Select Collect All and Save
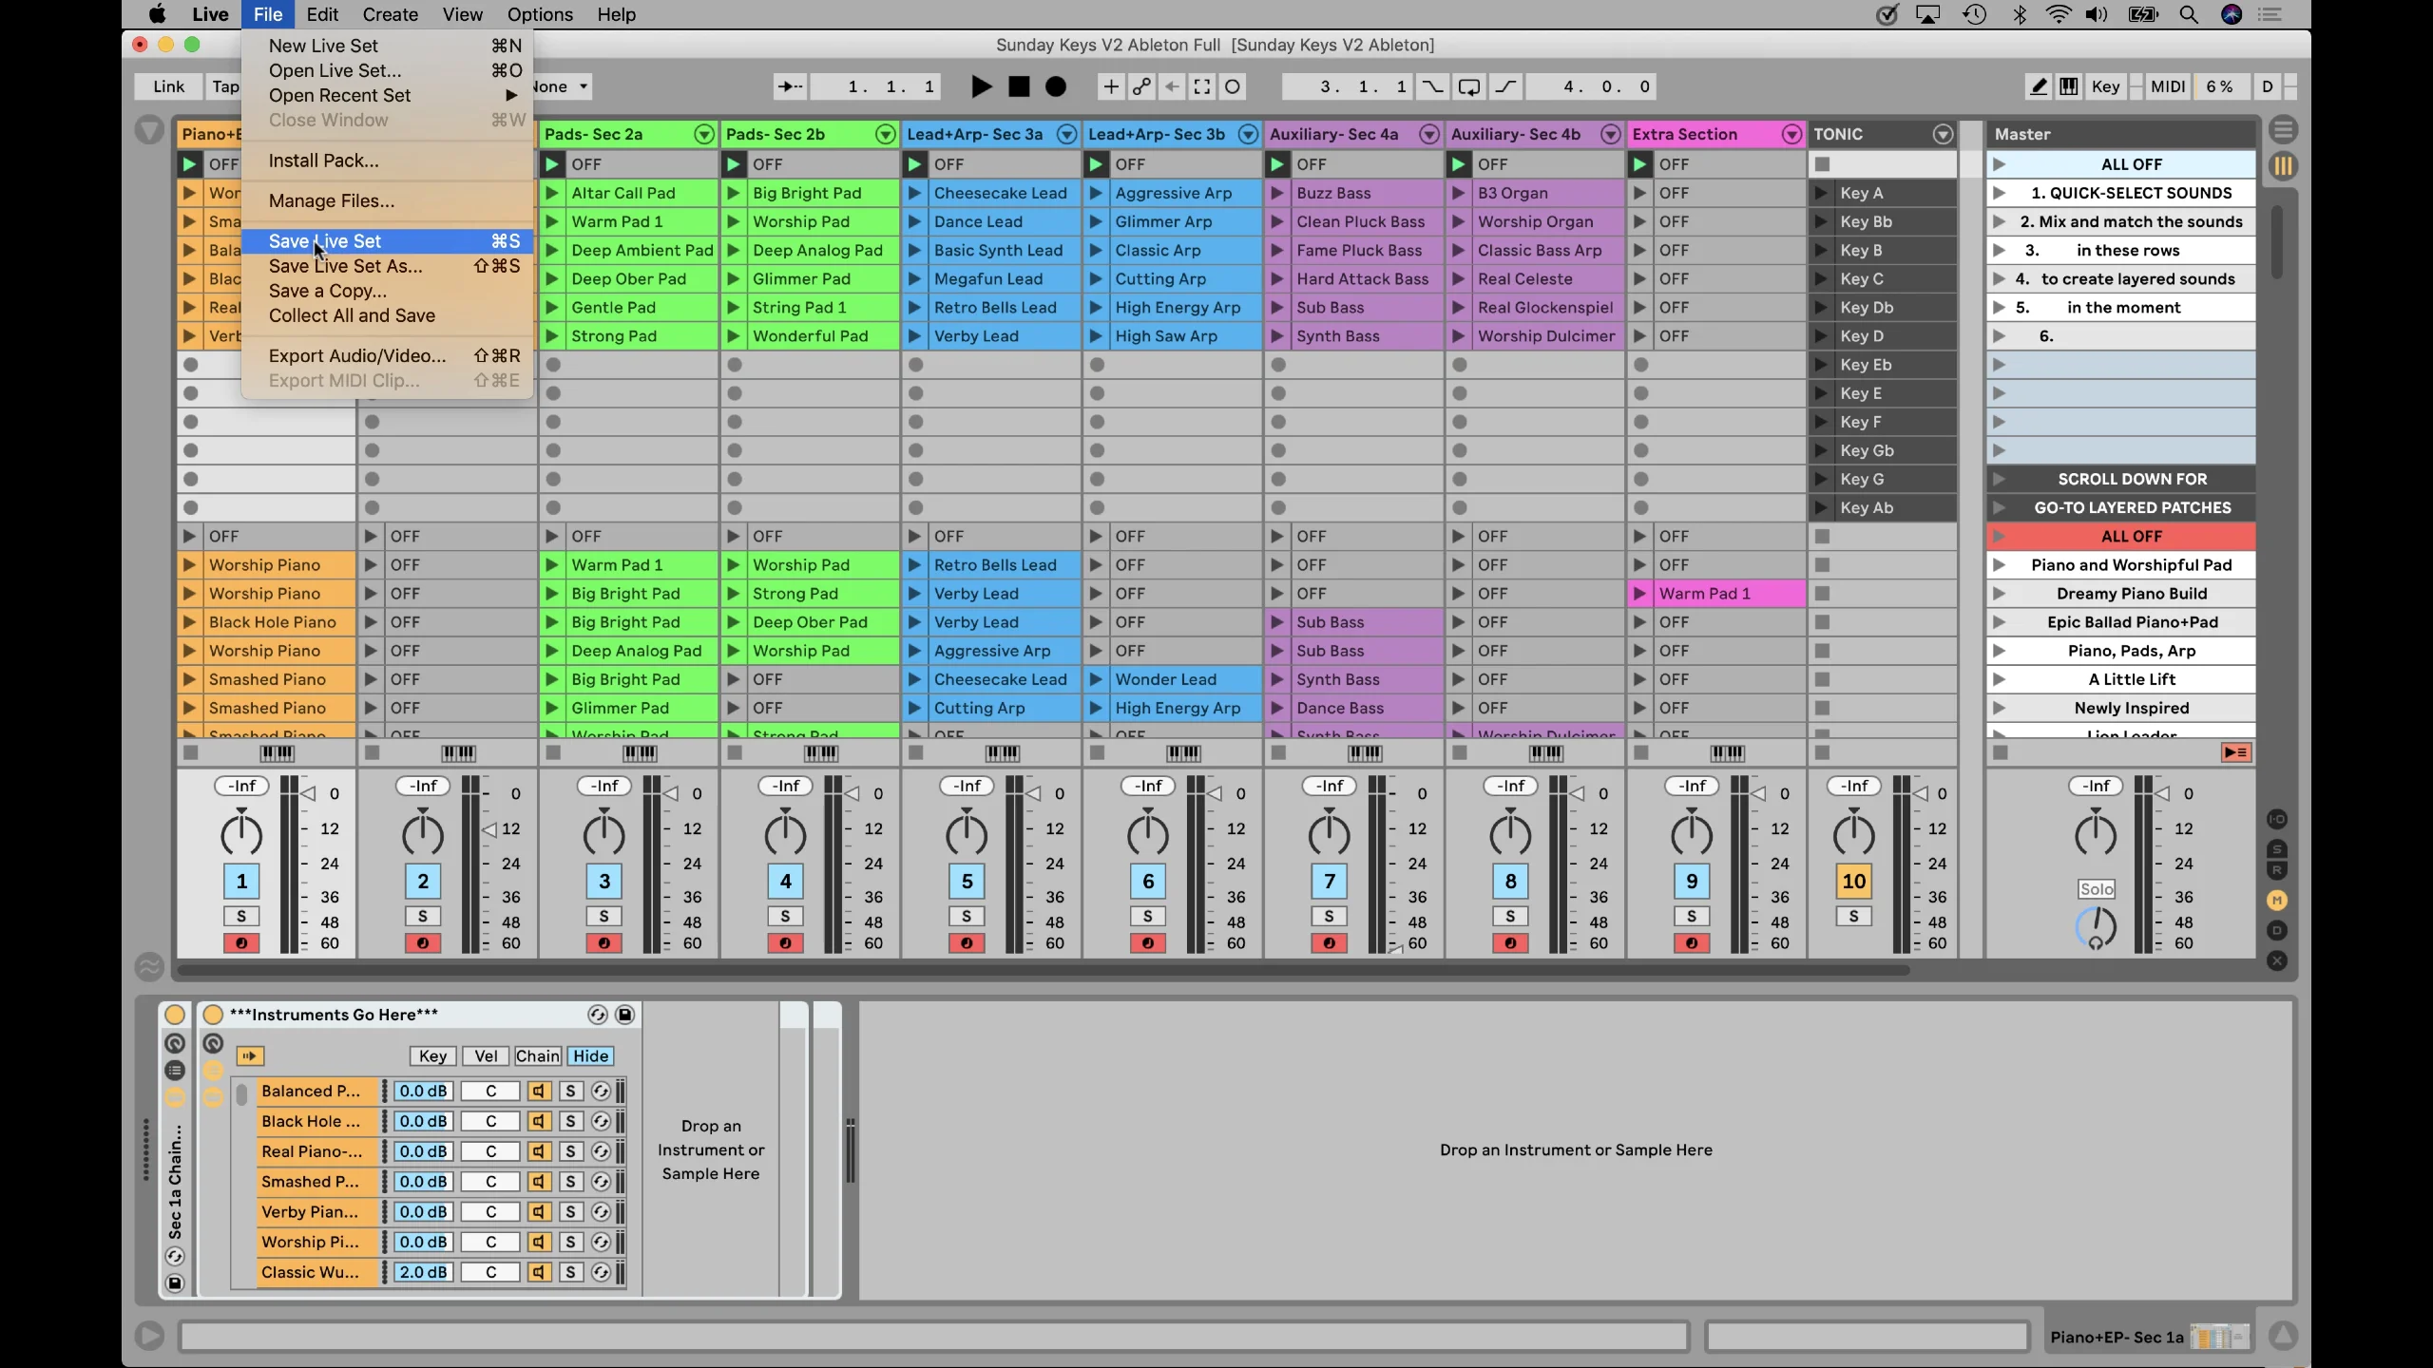Image resolution: width=2433 pixels, height=1368 pixels. click(x=352, y=315)
